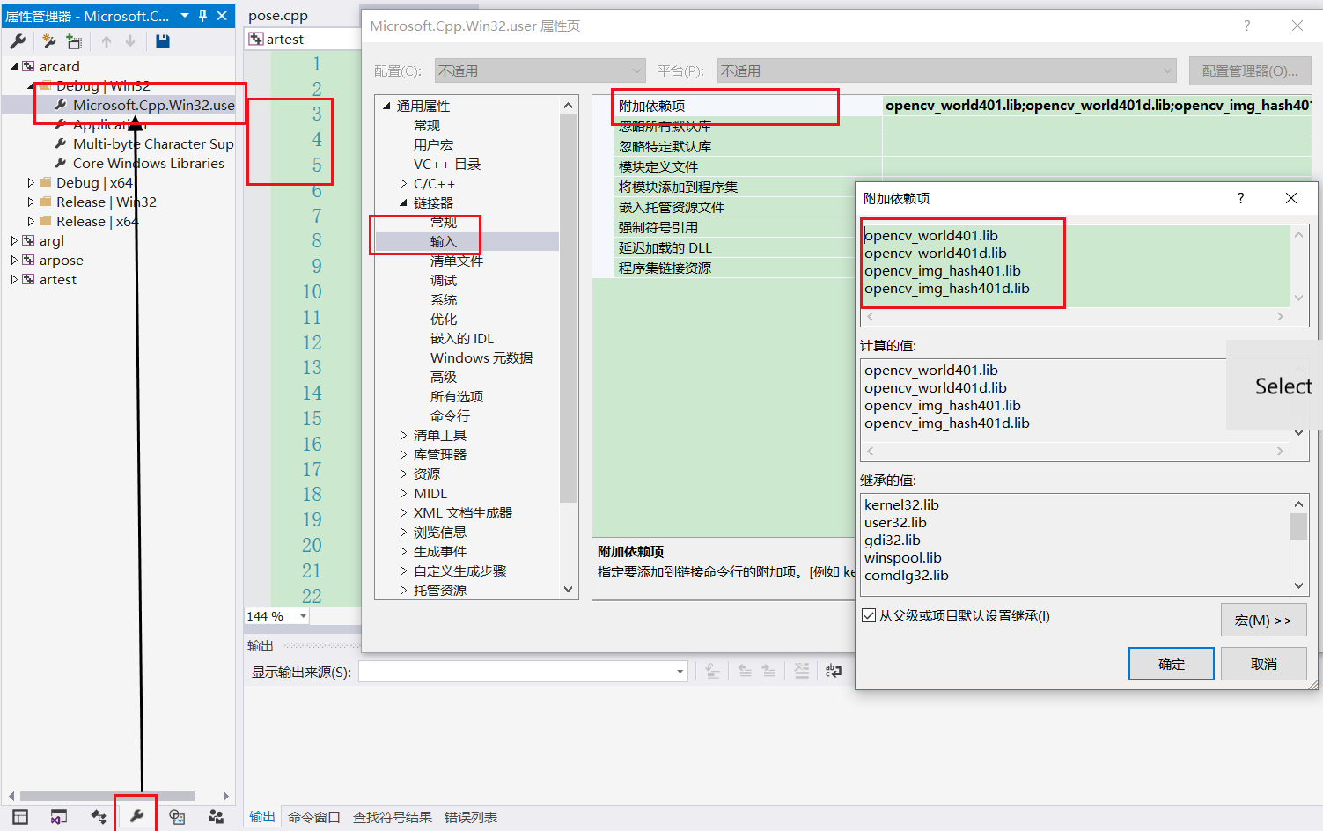This screenshot has height=831, width=1323.
Task: Switch to the 命令窗口 tab
Action: 314,817
